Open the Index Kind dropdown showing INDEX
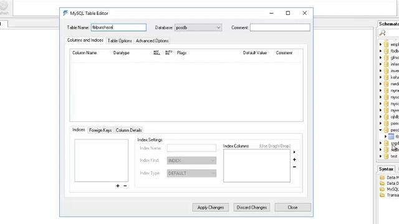The width and height of the screenshot is (399, 224). pyautogui.click(x=191, y=161)
